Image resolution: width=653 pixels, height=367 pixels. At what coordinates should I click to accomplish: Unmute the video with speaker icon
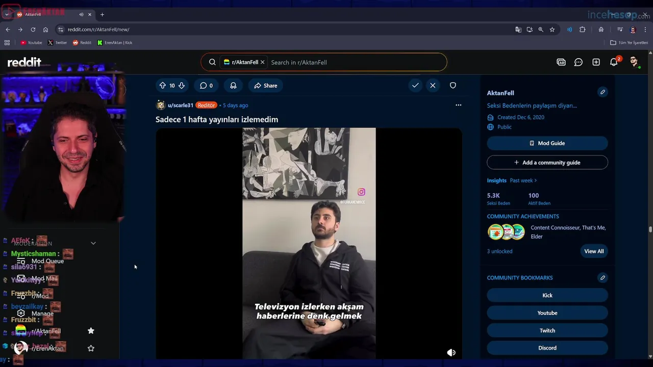[x=451, y=352]
